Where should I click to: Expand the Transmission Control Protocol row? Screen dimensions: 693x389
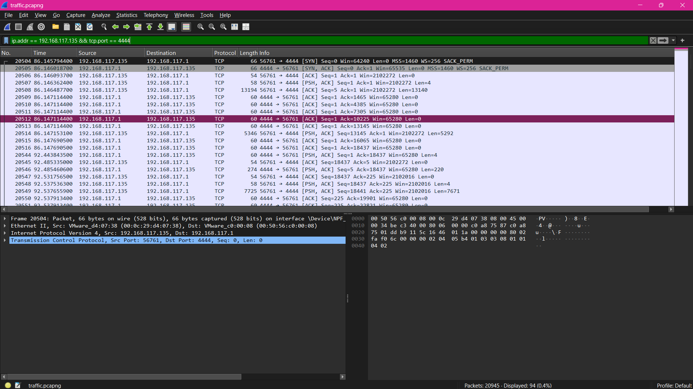click(x=5, y=240)
